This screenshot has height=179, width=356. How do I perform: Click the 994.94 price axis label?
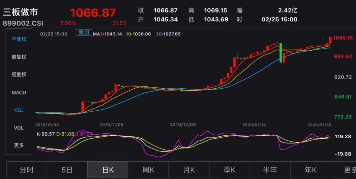point(343,56)
